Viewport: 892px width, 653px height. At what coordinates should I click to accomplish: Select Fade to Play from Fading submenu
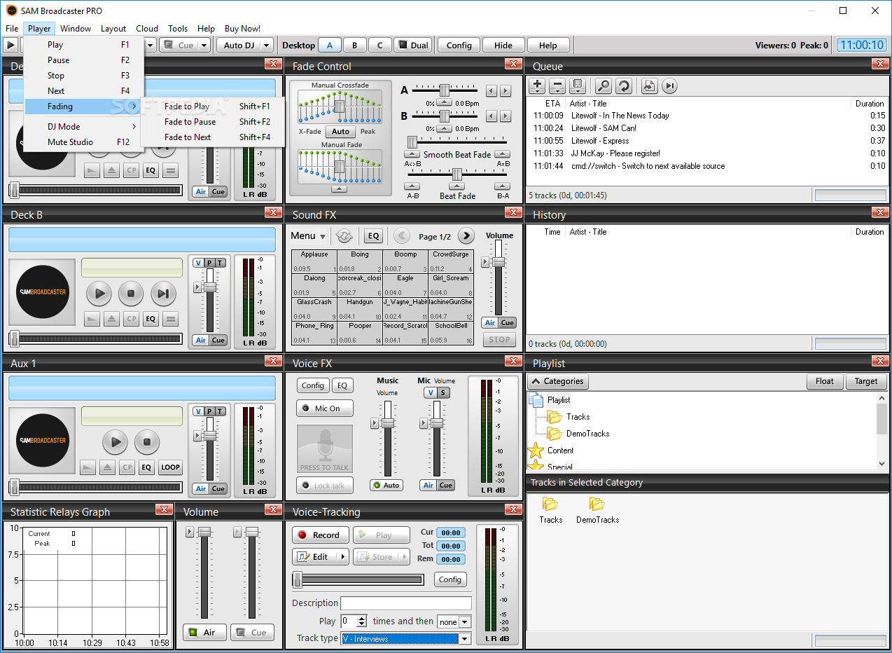click(214, 106)
